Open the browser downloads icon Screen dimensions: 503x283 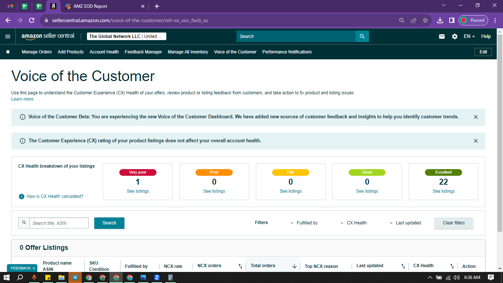tap(440, 20)
